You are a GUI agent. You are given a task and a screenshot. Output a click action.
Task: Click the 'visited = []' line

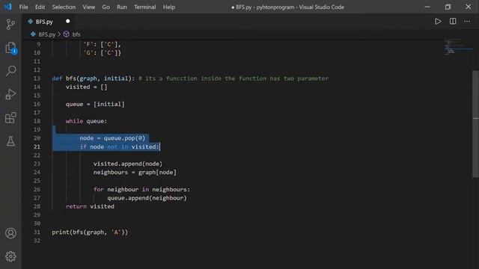87,87
